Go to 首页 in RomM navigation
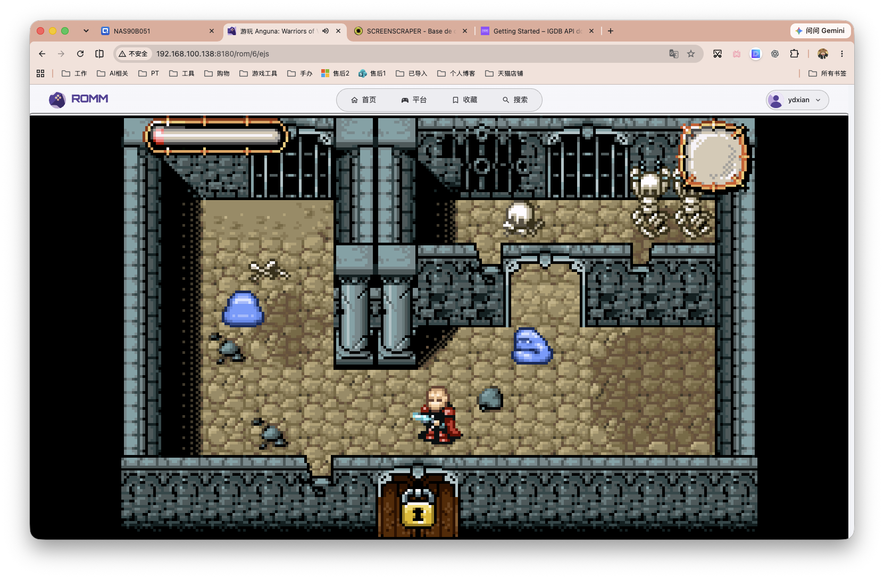884x579 pixels. [364, 100]
